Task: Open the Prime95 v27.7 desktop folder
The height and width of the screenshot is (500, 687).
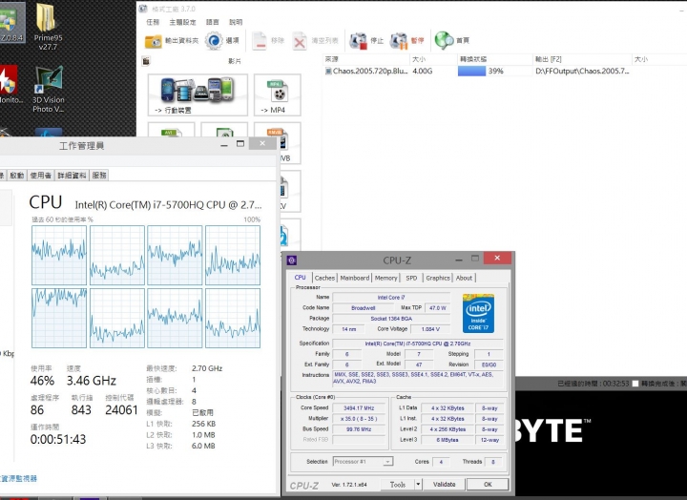Action: click(48, 27)
